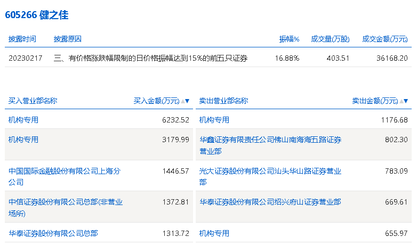The image size is (417, 245).
Task: Open 中国国际金融股份有限公司上海分公司 link
Action: (x=65, y=176)
